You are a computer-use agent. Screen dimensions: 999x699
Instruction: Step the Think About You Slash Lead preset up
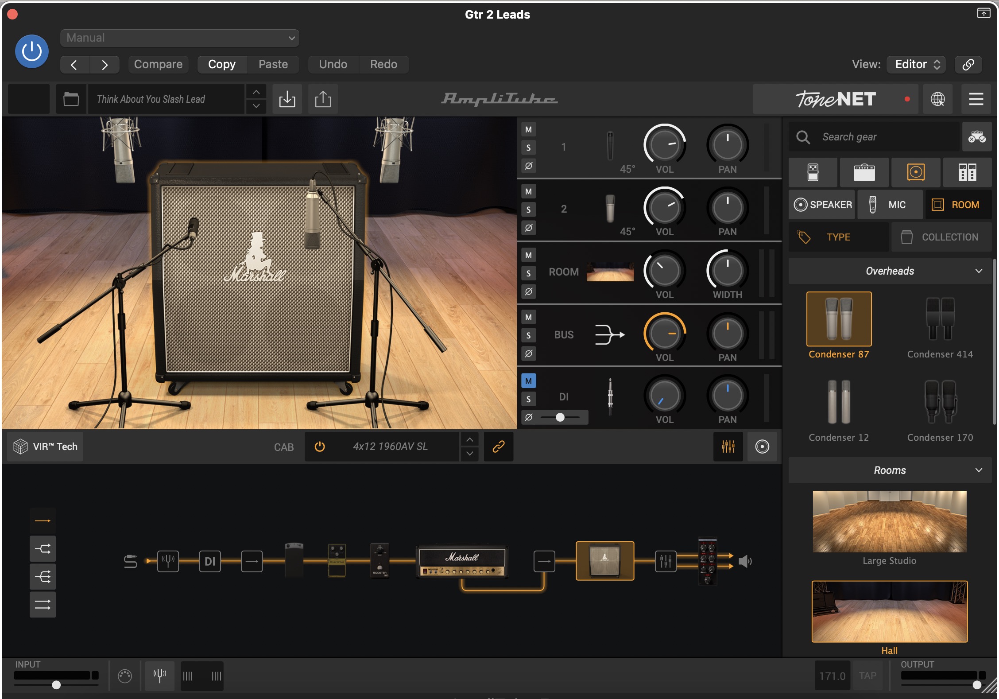click(256, 92)
